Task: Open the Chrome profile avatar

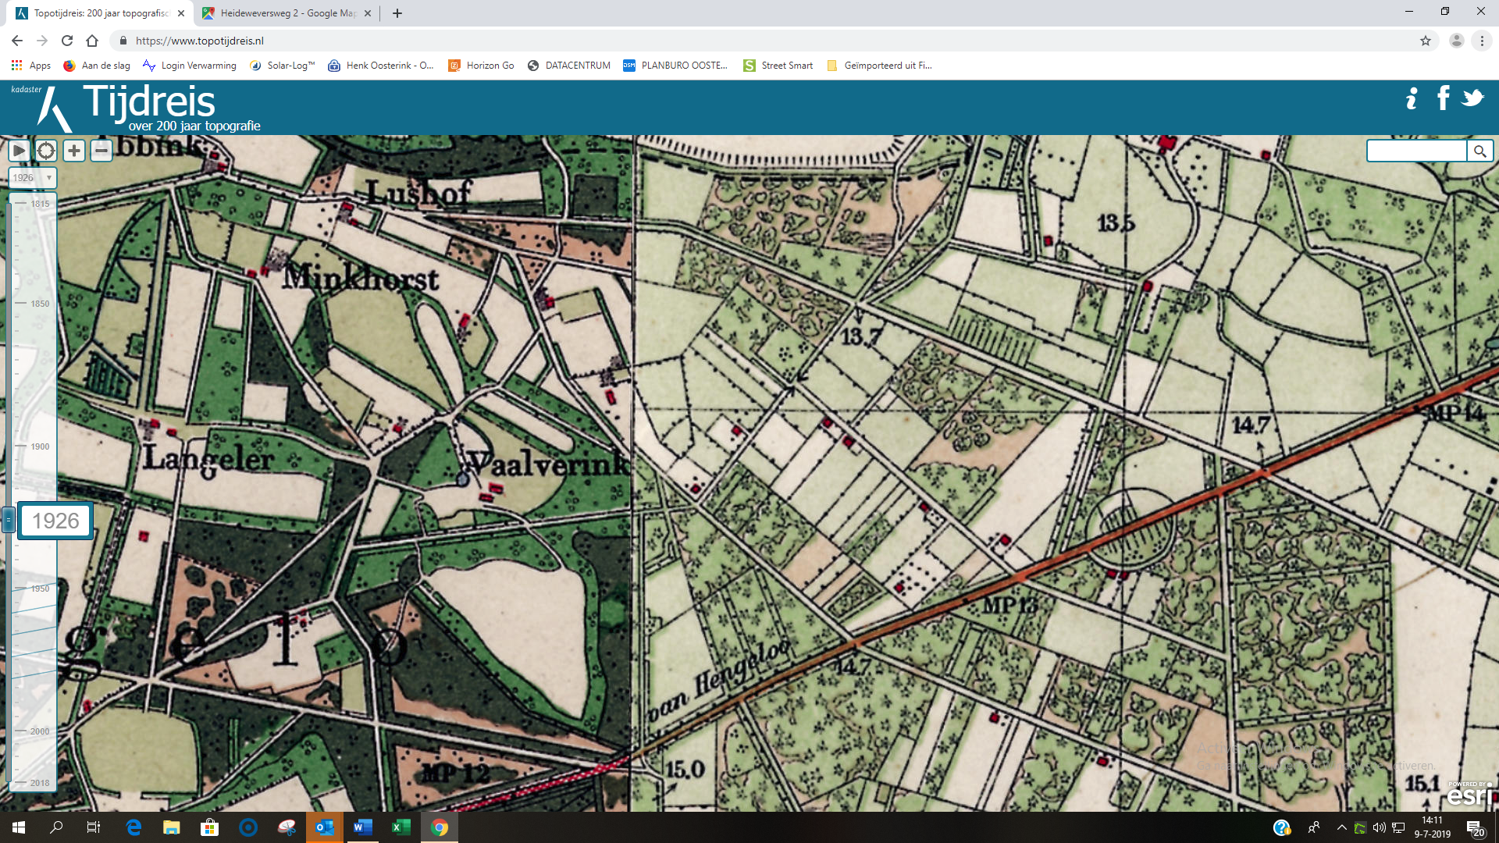Action: [x=1456, y=41]
